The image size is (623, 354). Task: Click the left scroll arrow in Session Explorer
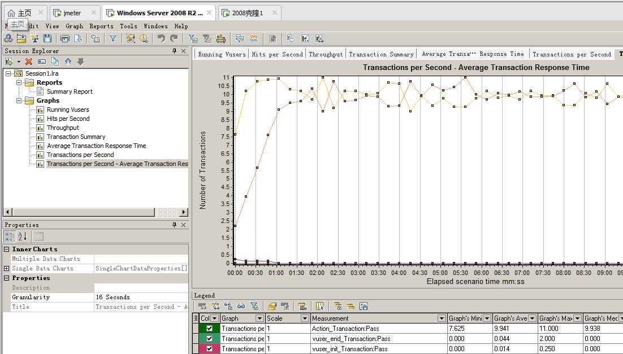[8, 212]
